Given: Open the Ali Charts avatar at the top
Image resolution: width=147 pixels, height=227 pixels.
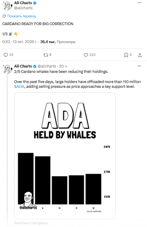Looking at the screenshot, I should click(x=7, y=6).
